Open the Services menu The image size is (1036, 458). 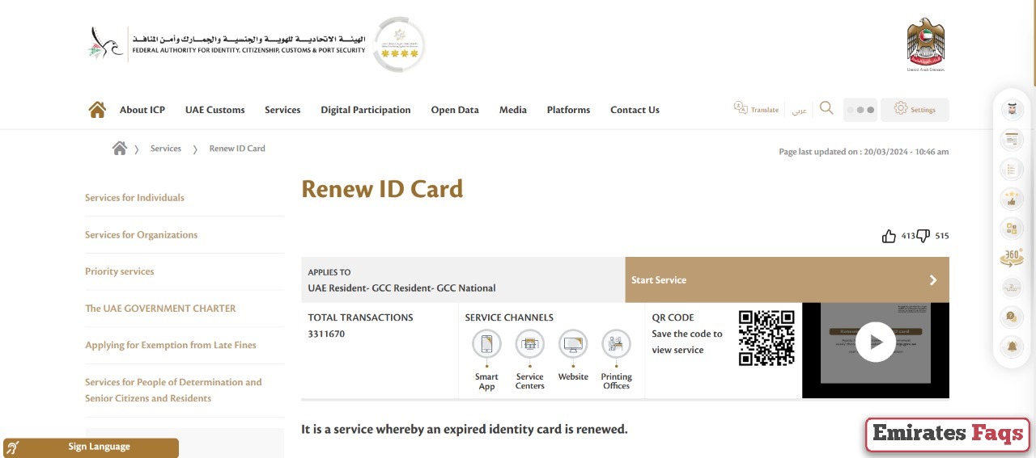pyautogui.click(x=282, y=110)
